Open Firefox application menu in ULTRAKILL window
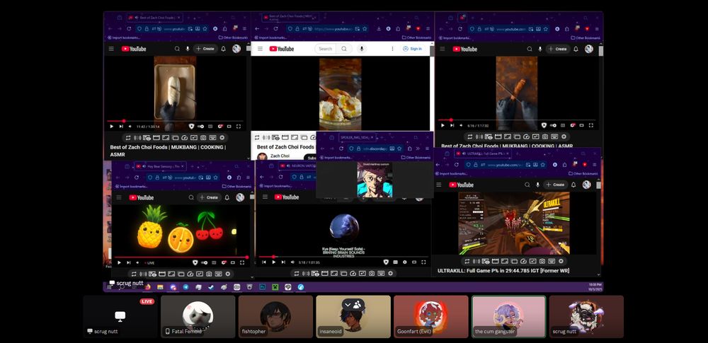Viewport: 708px width, 343px height. coord(595,165)
